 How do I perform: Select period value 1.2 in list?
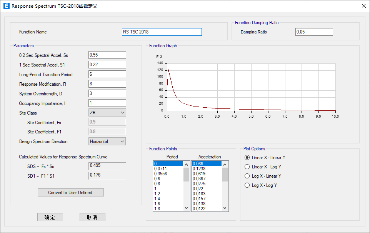168,194
